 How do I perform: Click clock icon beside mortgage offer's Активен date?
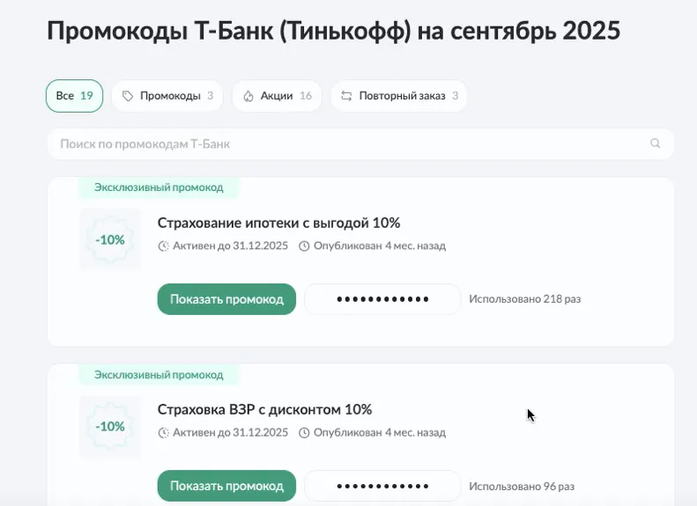coord(163,246)
